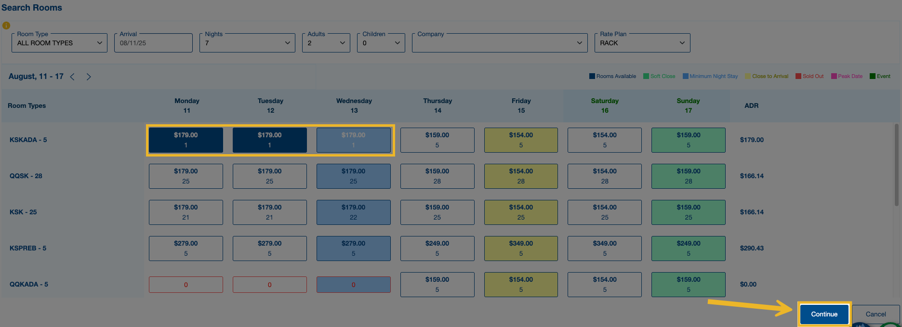The width and height of the screenshot is (902, 327).
Task: Open the Room Type dropdown
Action: [59, 43]
